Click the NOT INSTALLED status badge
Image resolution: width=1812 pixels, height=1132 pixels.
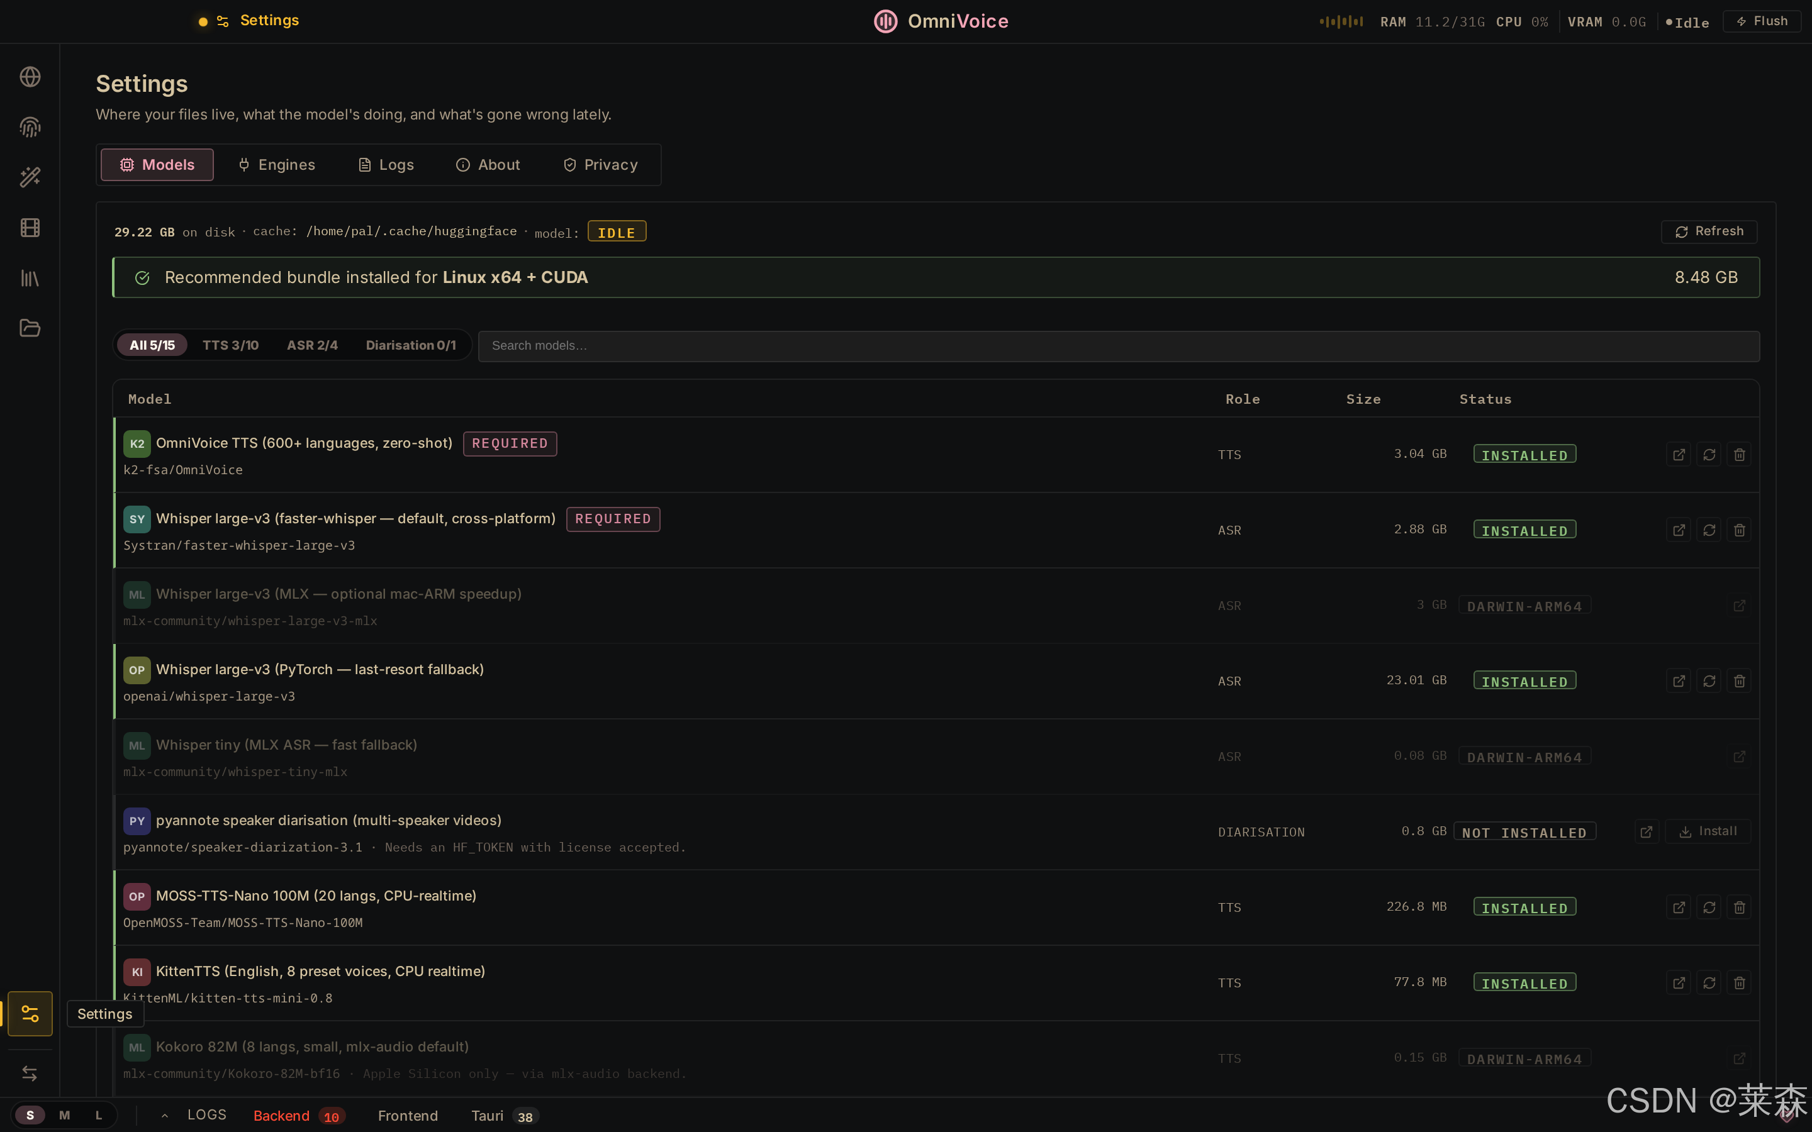1524,832
